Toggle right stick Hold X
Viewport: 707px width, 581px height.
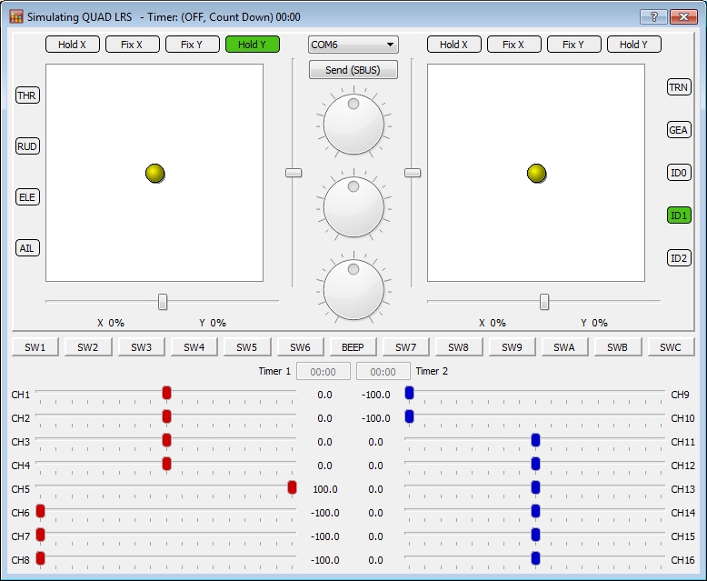coord(453,45)
